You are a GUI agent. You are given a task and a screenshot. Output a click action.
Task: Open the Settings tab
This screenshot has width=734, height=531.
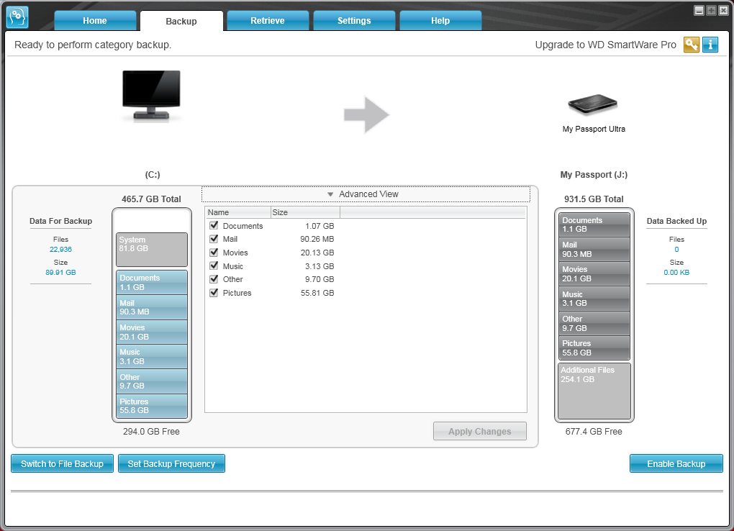[x=354, y=21]
